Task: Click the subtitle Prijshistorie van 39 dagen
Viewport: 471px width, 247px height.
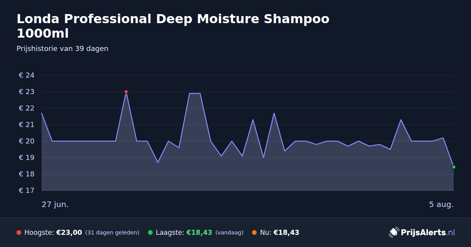Action: [x=62, y=49]
